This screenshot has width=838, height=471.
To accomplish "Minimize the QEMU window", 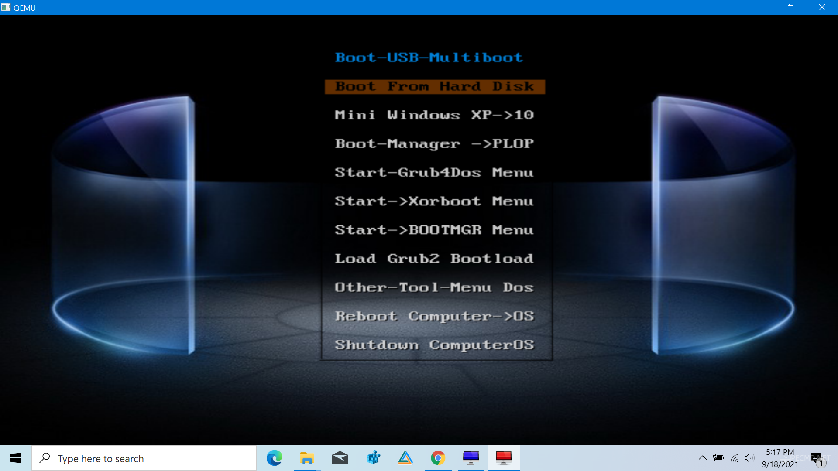I will point(761,7).
